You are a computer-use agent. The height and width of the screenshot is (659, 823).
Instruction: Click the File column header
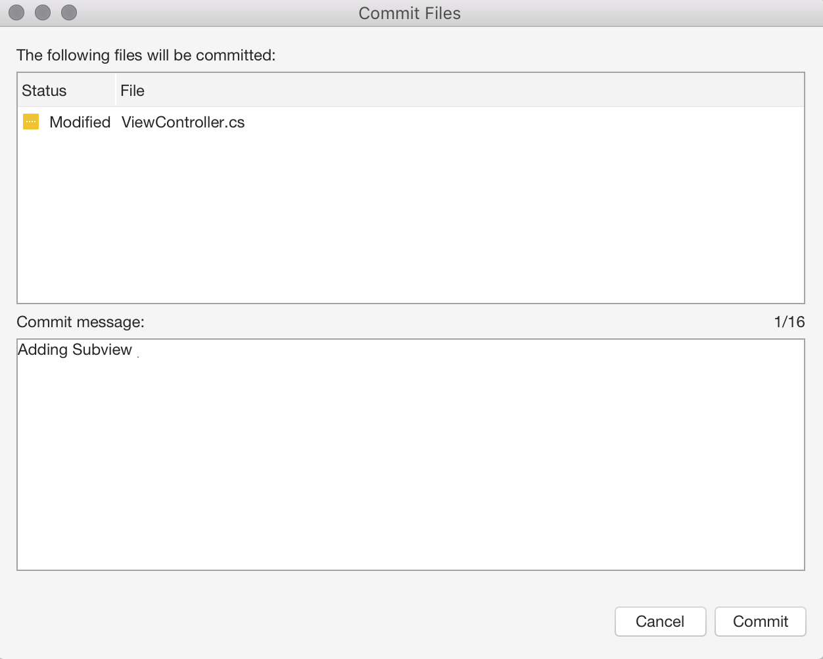(132, 90)
